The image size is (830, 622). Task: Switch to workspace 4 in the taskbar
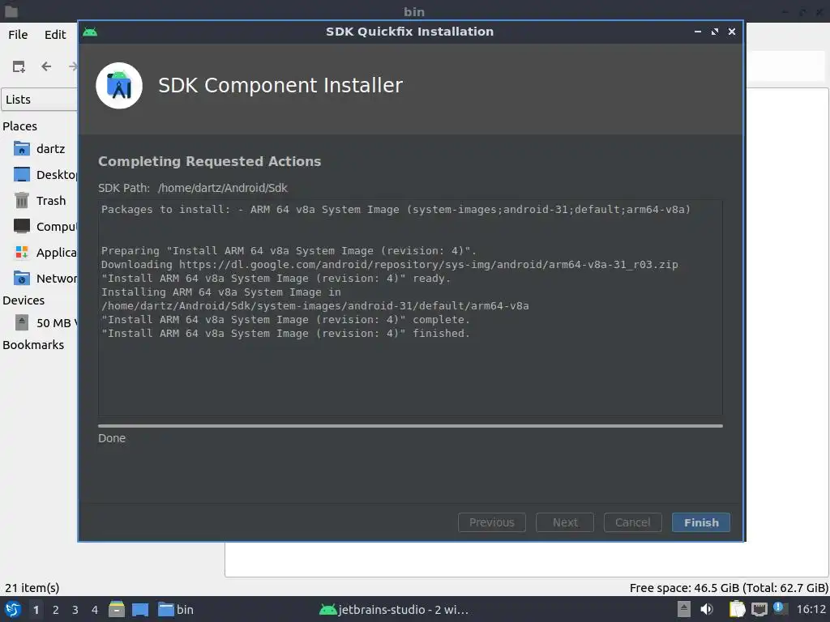coord(95,610)
